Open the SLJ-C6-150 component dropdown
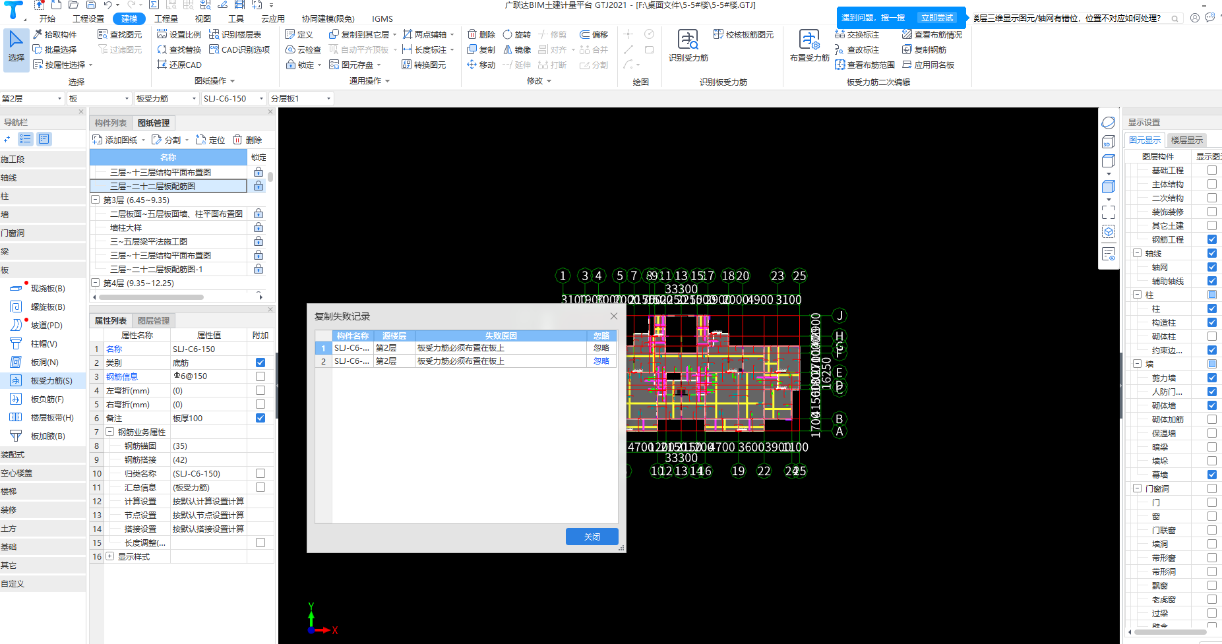 [x=233, y=98]
